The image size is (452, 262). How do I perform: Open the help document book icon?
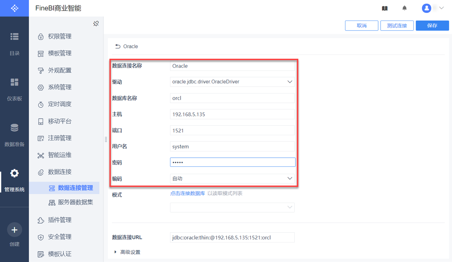(385, 8)
